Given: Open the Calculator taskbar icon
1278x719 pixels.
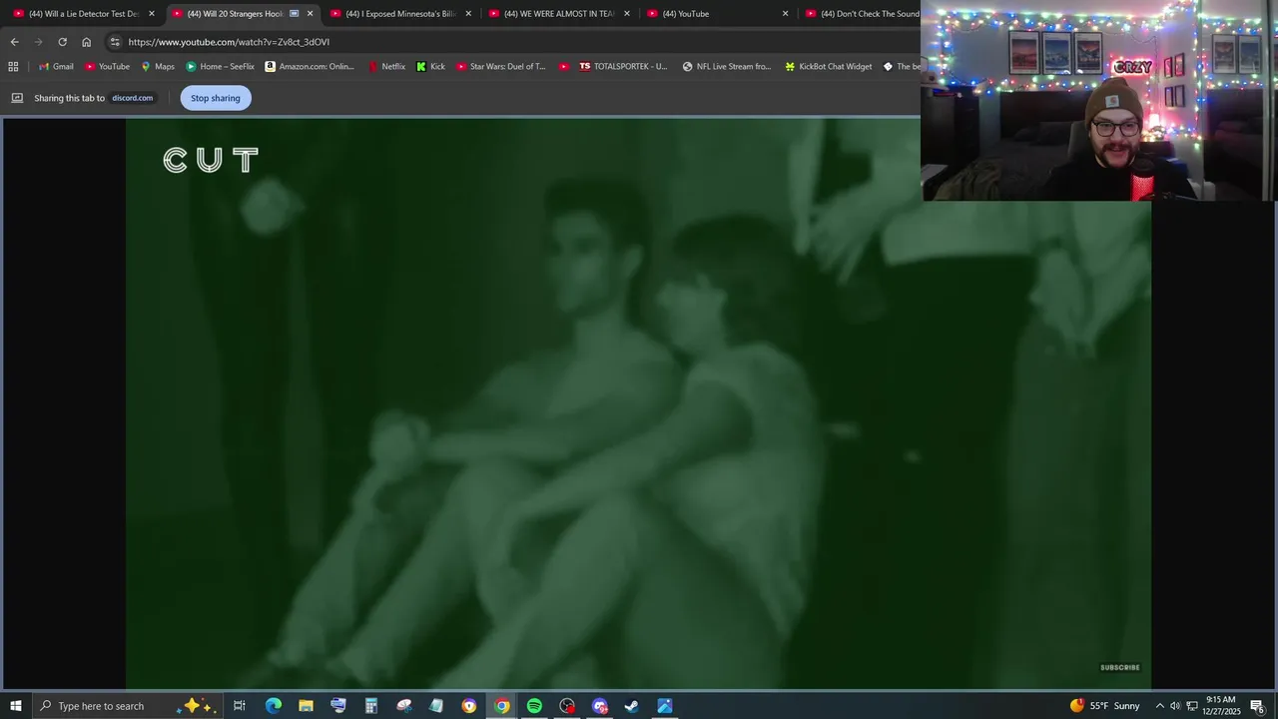Looking at the screenshot, I should point(370,706).
